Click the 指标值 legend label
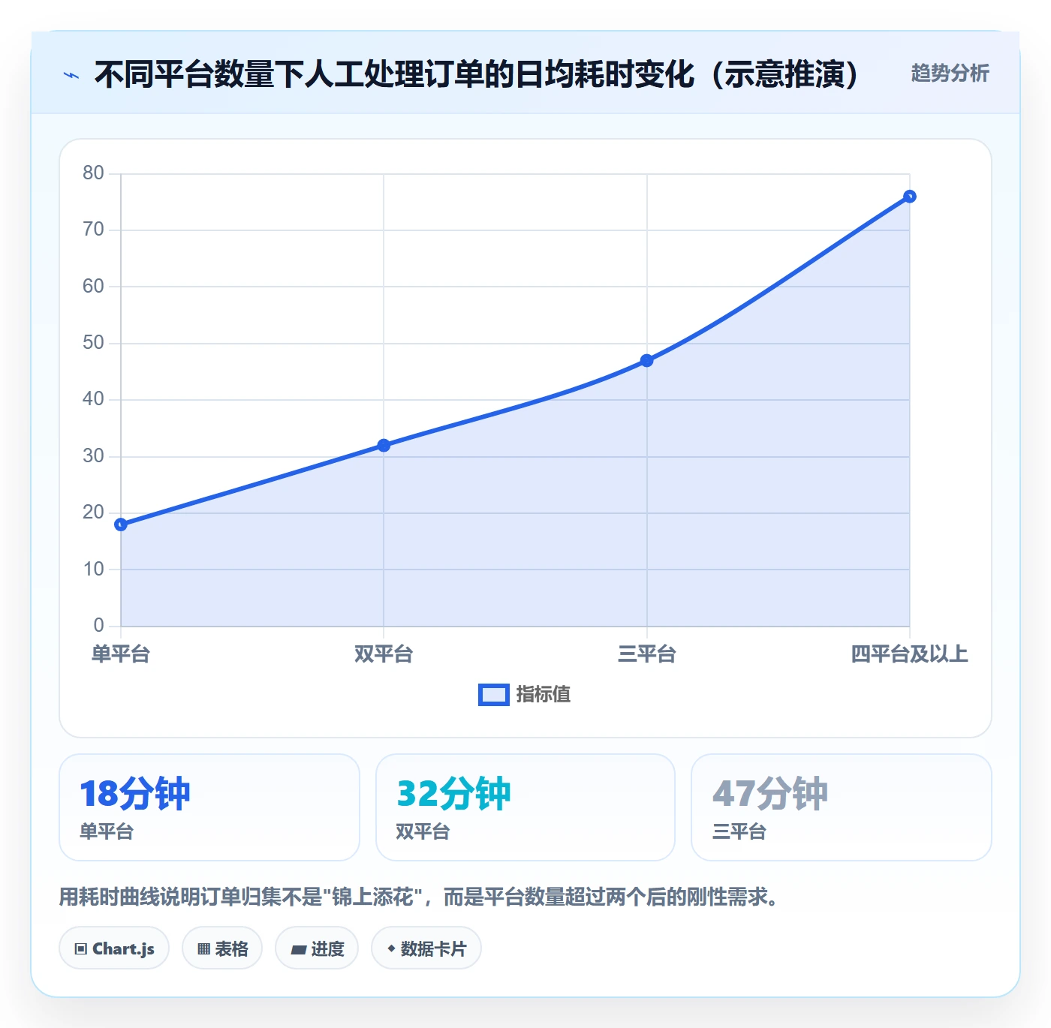 pyautogui.click(x=544, y=695)
